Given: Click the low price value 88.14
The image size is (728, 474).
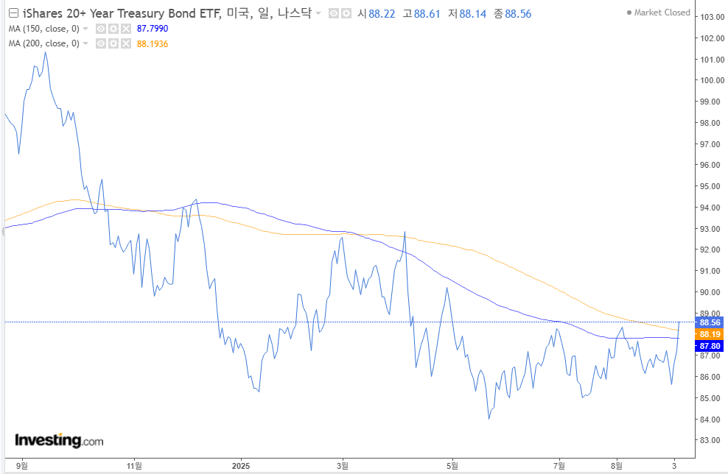Looking at the screenshot, I should click(472, 14).
